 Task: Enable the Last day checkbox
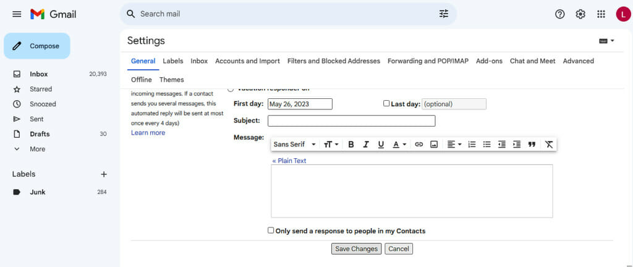[386, 103]
